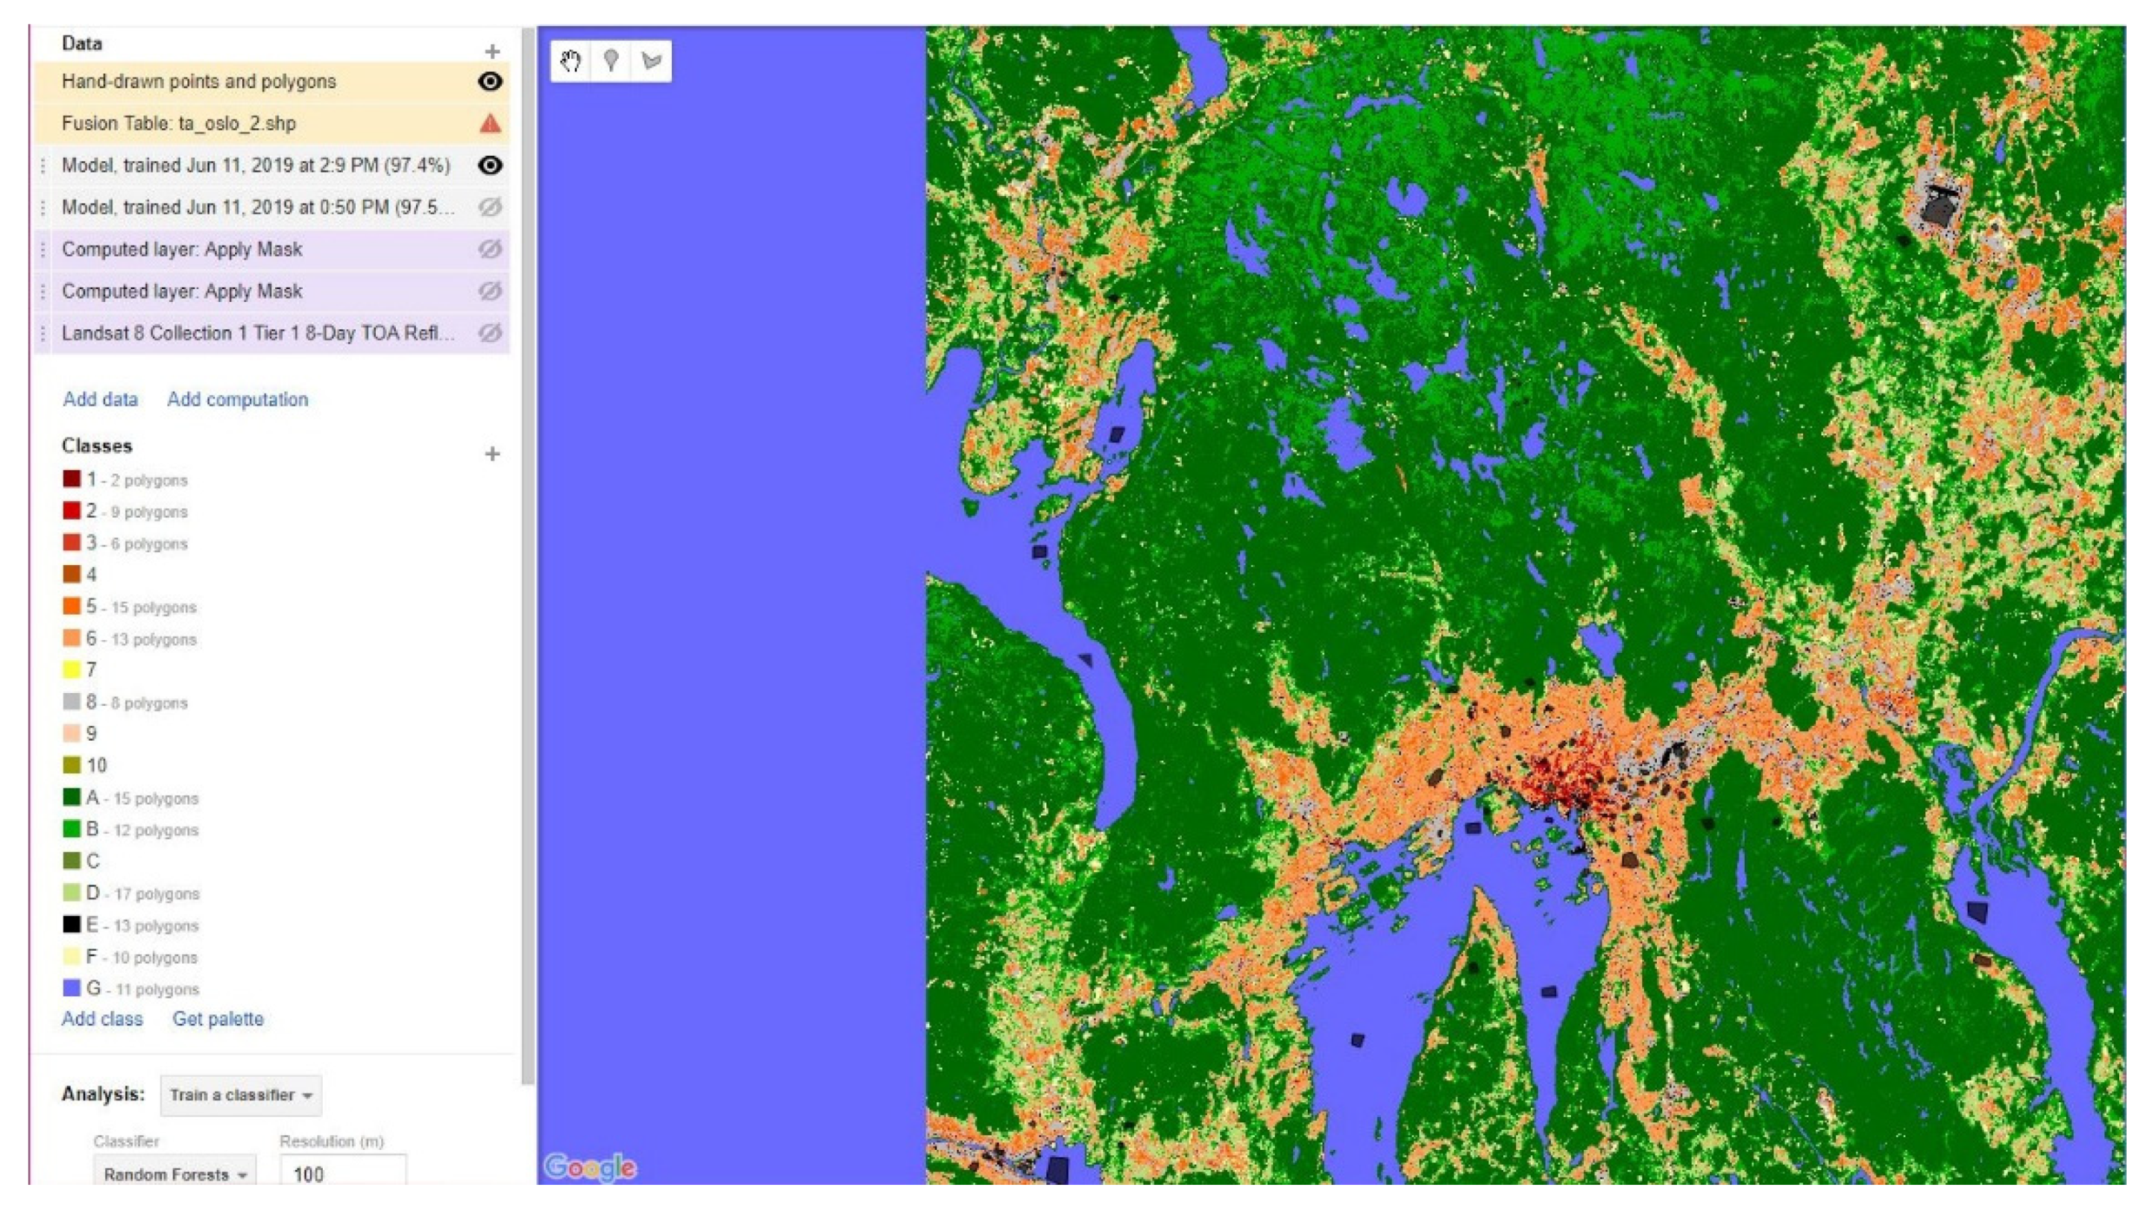This screenshot has width=2146, height=1211.
Task: Click drag handle of Landsat 8 layer
Action: point(43,333)
